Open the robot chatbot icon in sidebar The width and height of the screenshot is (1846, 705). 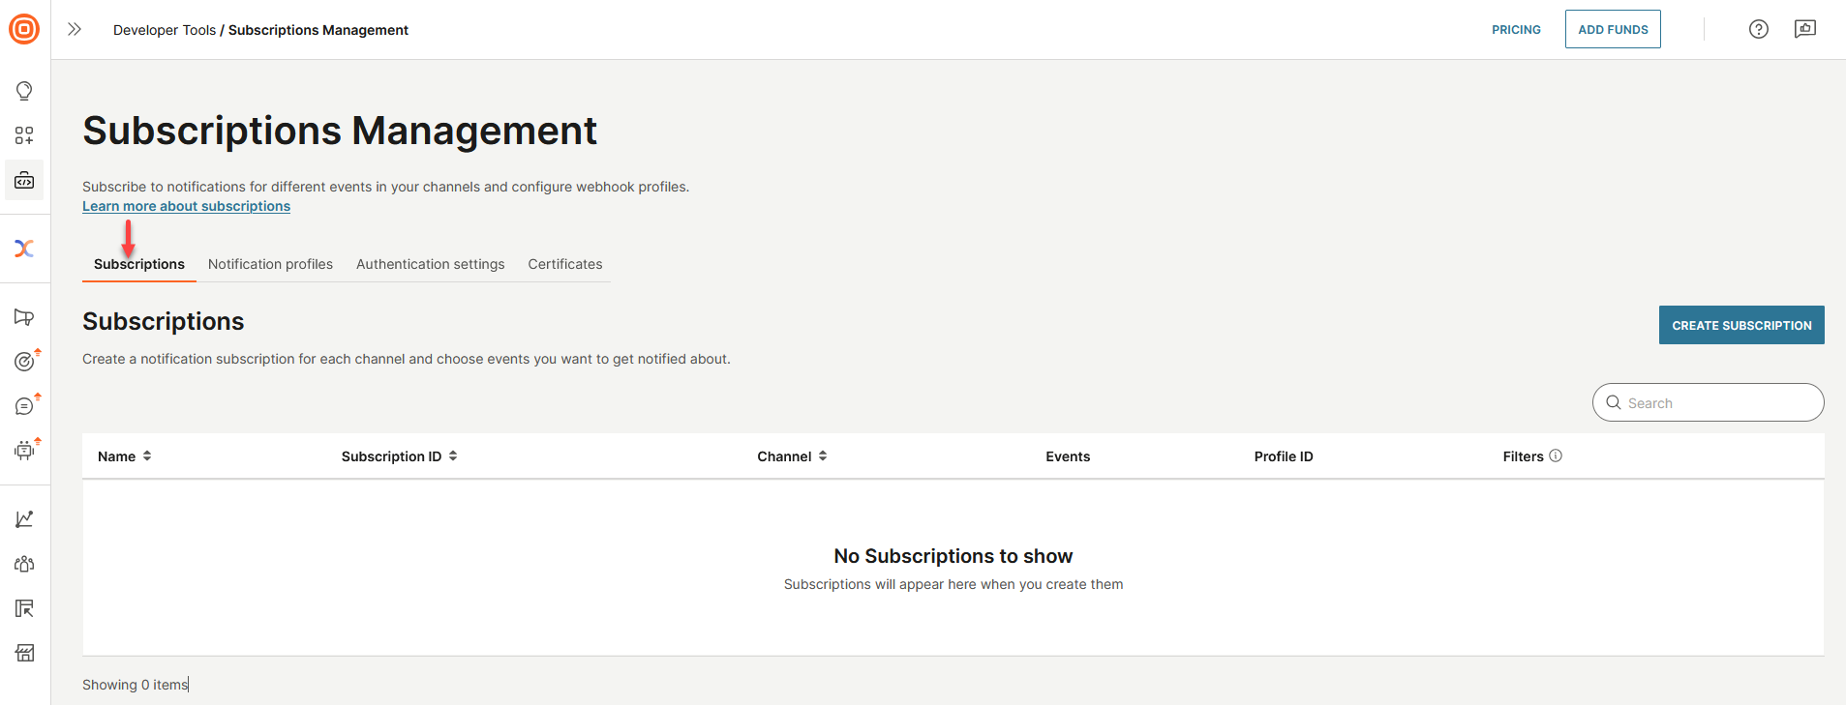24,450
